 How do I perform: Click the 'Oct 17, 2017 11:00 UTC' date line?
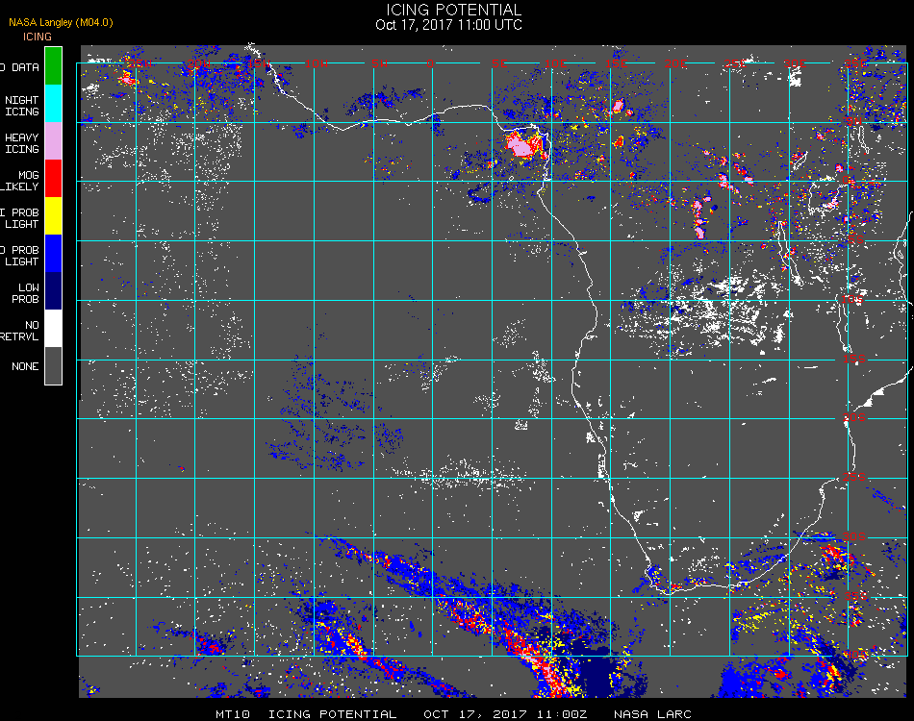tap(449, 25)
